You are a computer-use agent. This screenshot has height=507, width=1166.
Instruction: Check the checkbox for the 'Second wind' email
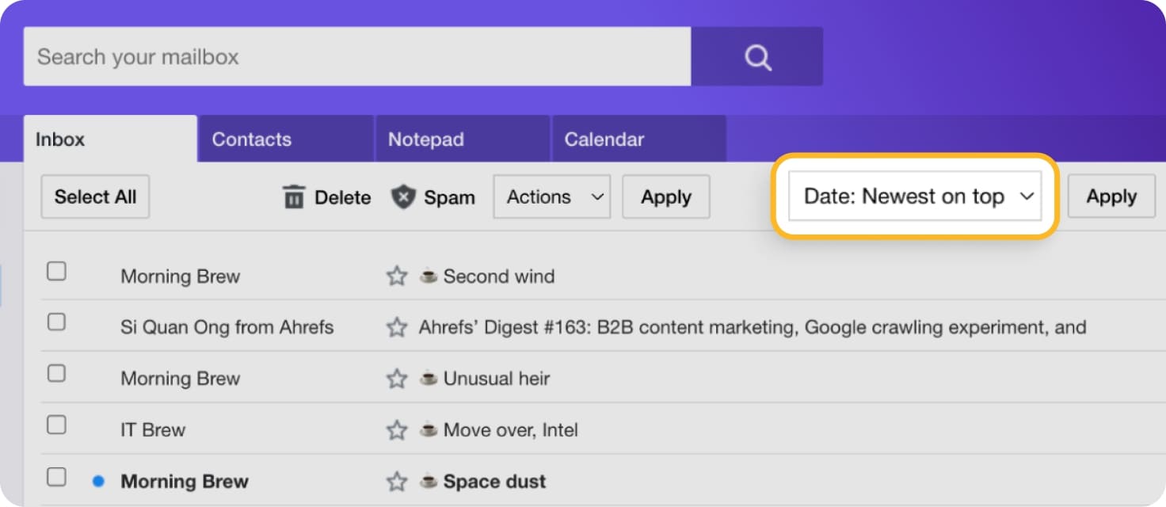click(56, 271)
